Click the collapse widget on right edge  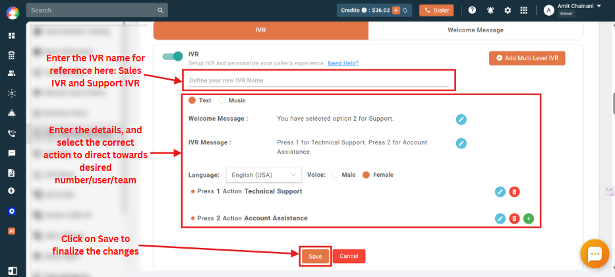(608, 190)
